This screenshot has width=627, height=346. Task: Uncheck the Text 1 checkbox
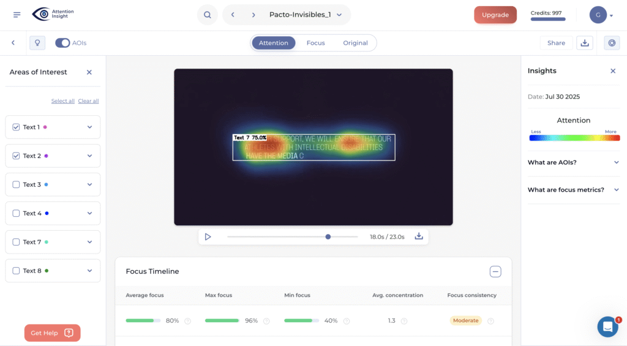point(16,127)
